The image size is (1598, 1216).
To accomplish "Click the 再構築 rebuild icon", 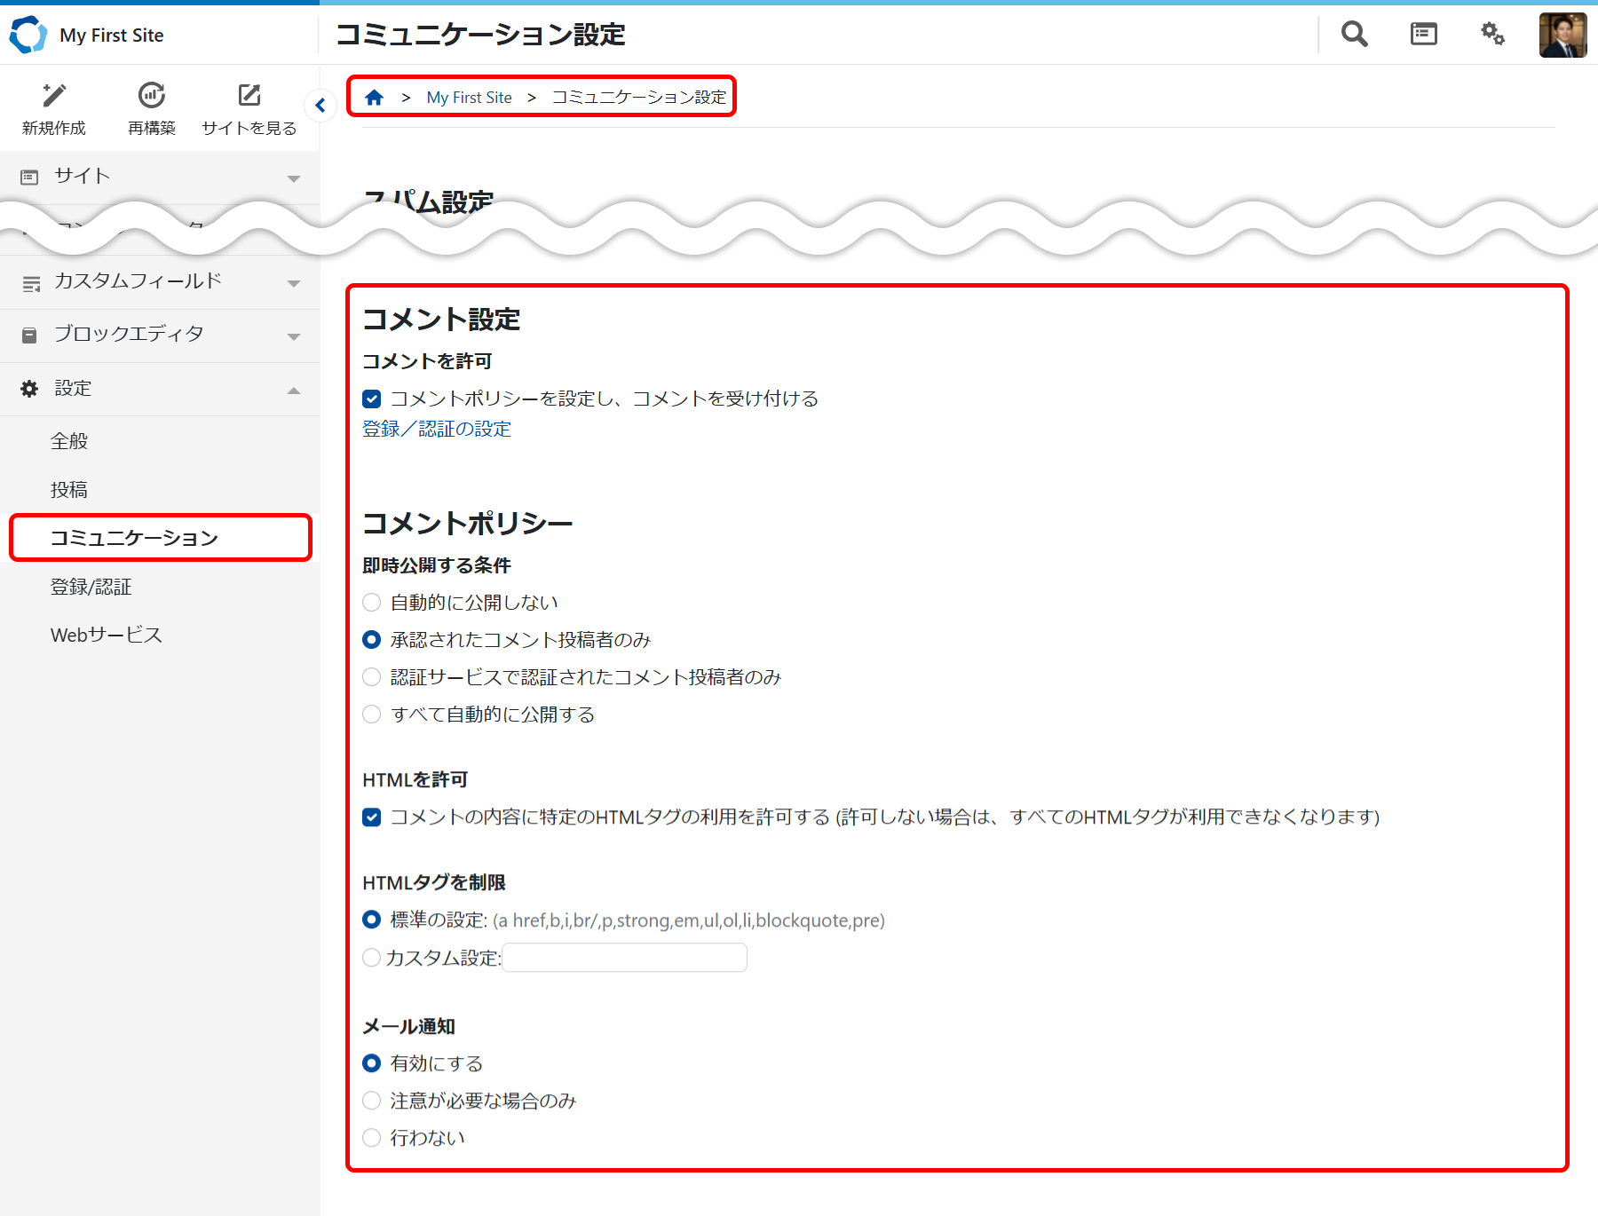I will (151, 95).
